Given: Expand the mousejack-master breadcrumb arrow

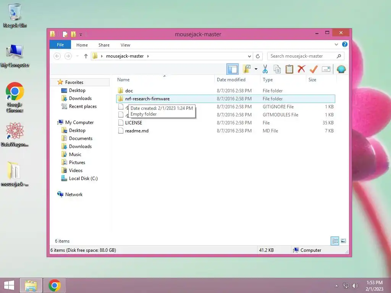Looking at the screenshot, I should (148, 56).
